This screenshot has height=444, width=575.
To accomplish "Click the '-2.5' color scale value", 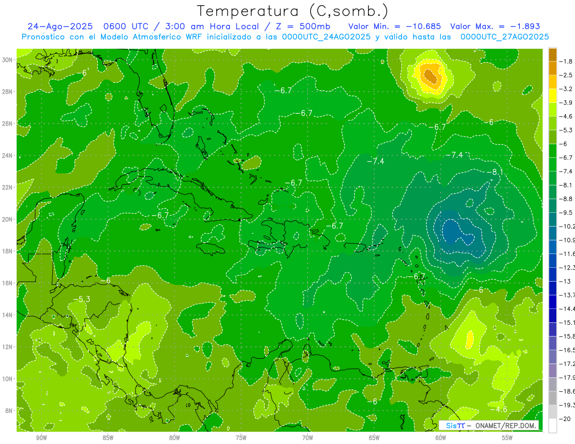I will pyautogui.click(x=566, y=75).
